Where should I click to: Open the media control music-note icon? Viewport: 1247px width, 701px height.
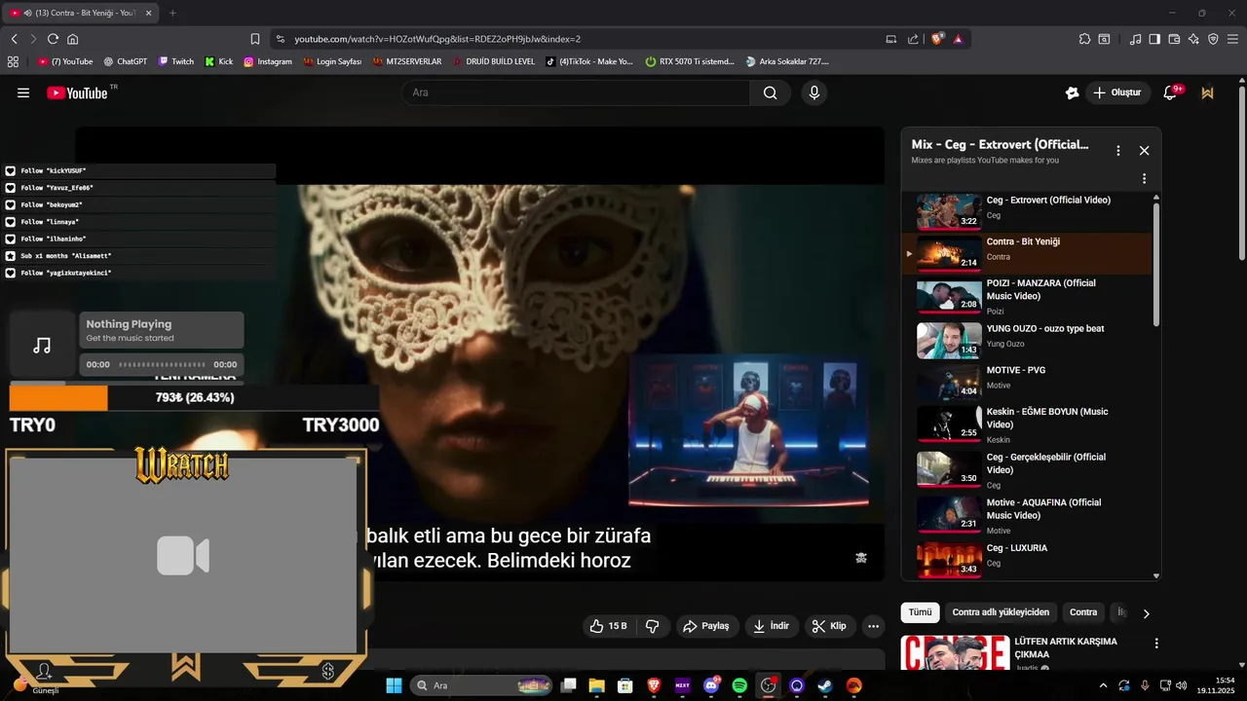pyautogui.click(x=1136, y=39)
